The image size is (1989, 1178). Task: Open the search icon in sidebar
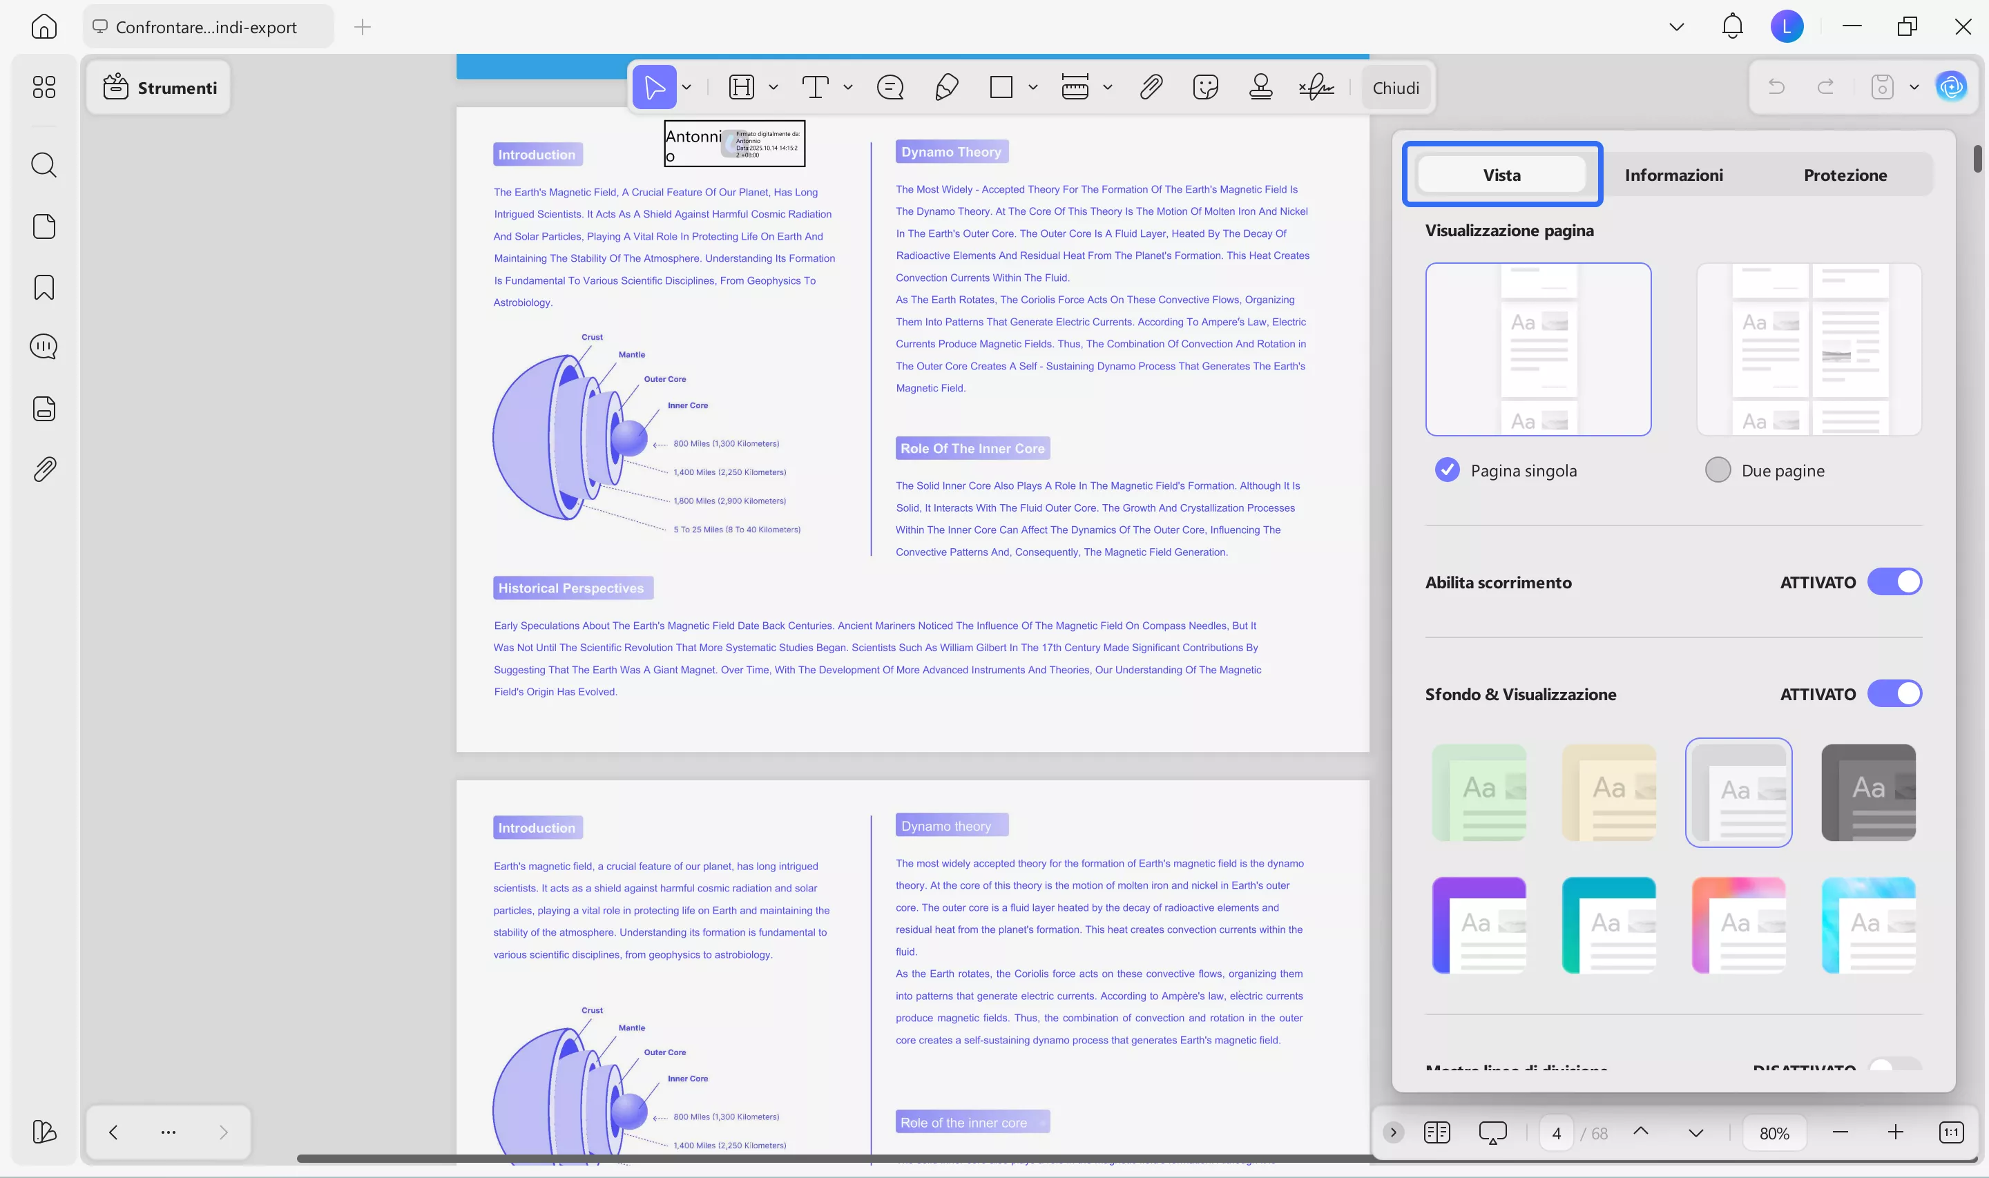(44, 165)
